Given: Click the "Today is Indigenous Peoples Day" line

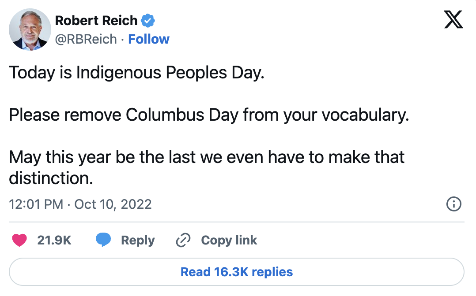Looking at the screenshot, I should 136,72.
